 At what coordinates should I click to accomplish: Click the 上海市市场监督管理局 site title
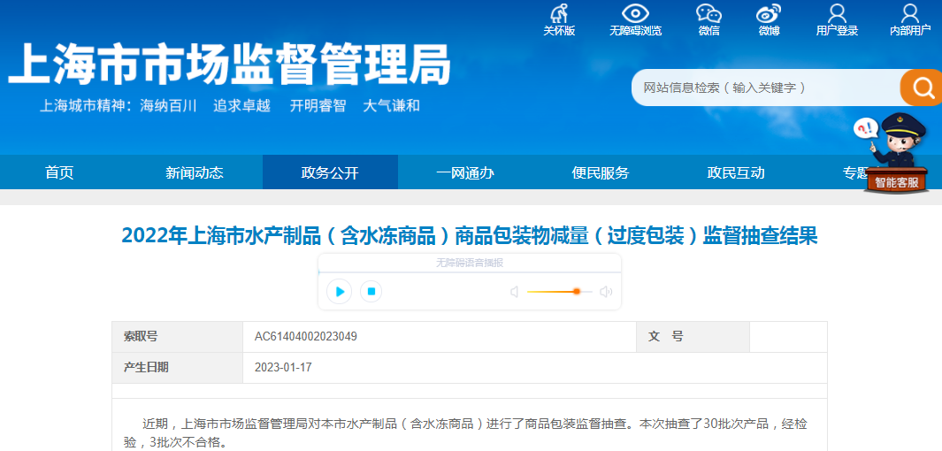pos(229,65)
